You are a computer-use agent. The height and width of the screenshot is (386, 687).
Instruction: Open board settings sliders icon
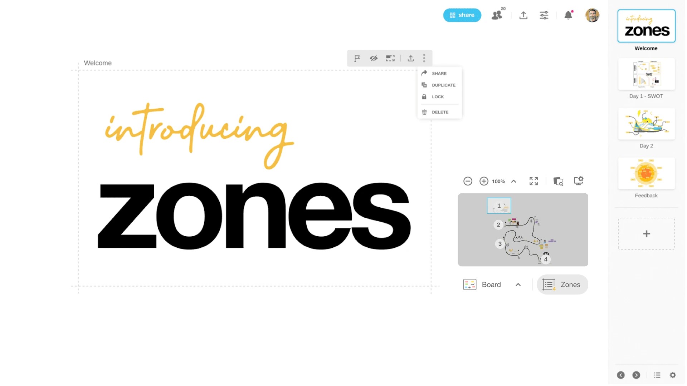tap(544, 15)
